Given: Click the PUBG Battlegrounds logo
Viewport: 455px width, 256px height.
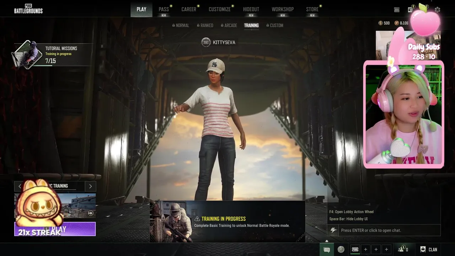Looking at the screenshot, I should pos(28,9).
